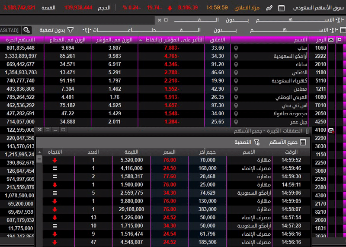
Task: Click the التصفية button in large trades panel
Action: click(x=243, y=142)
